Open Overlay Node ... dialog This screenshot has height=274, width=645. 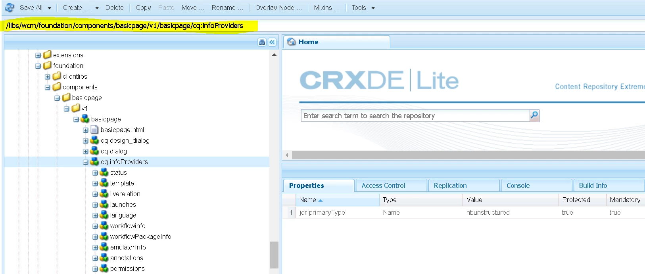click(278, 8)
